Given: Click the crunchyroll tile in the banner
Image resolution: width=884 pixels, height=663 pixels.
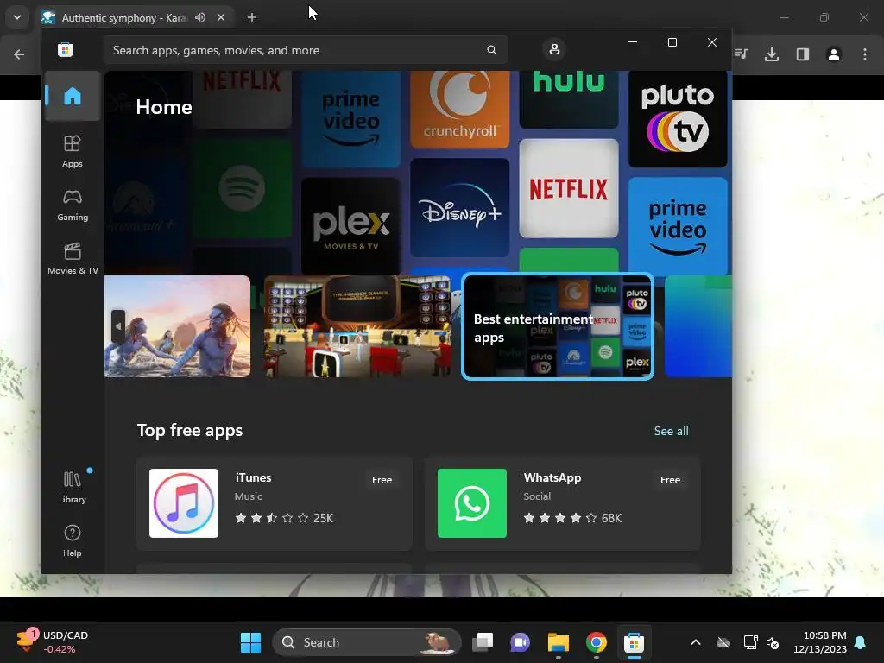Looking at the screenshot, I should coord(460,110).
